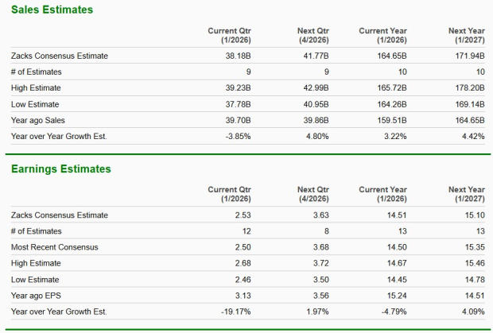493x333 pixels.
Task: Click the 178.20B high sales estimate
Action: coord(468,87)
